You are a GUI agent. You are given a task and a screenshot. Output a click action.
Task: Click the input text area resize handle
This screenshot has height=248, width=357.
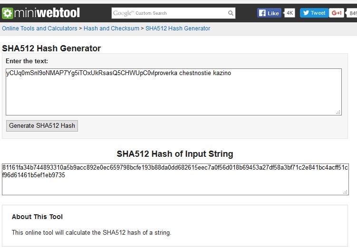[338, 112]
